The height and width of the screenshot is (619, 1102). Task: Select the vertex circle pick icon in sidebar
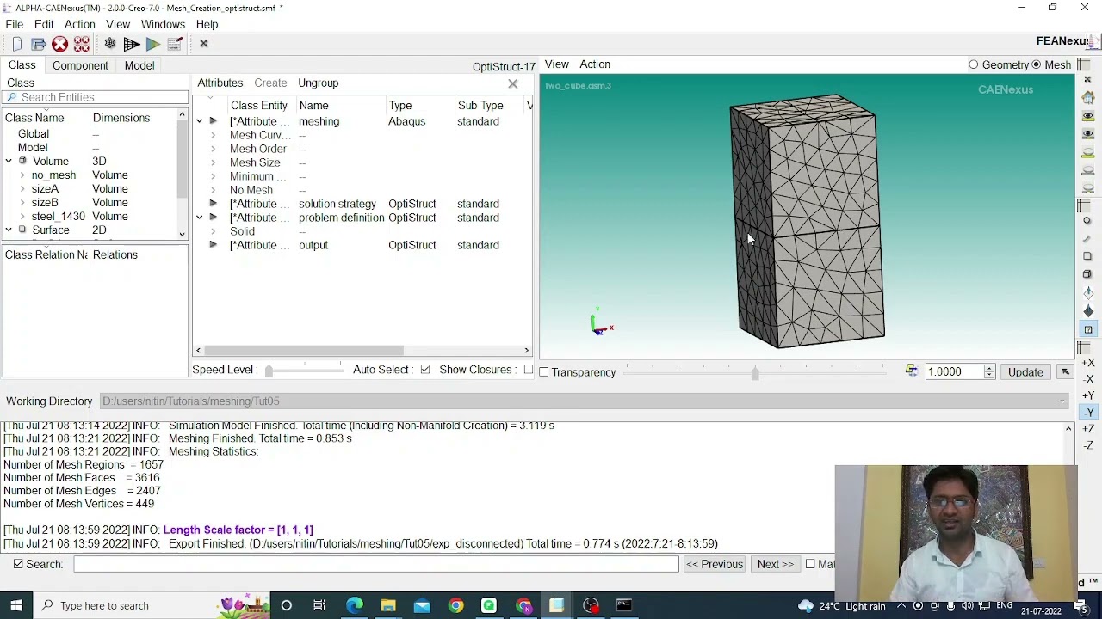tap(1088, 221)
